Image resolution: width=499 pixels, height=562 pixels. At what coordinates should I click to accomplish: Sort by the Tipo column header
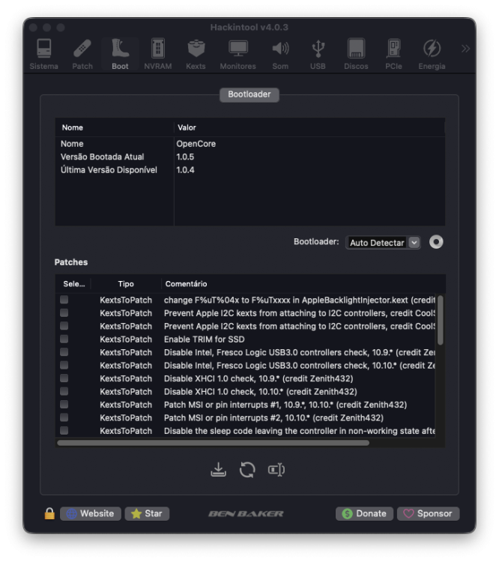click(126, 284)
